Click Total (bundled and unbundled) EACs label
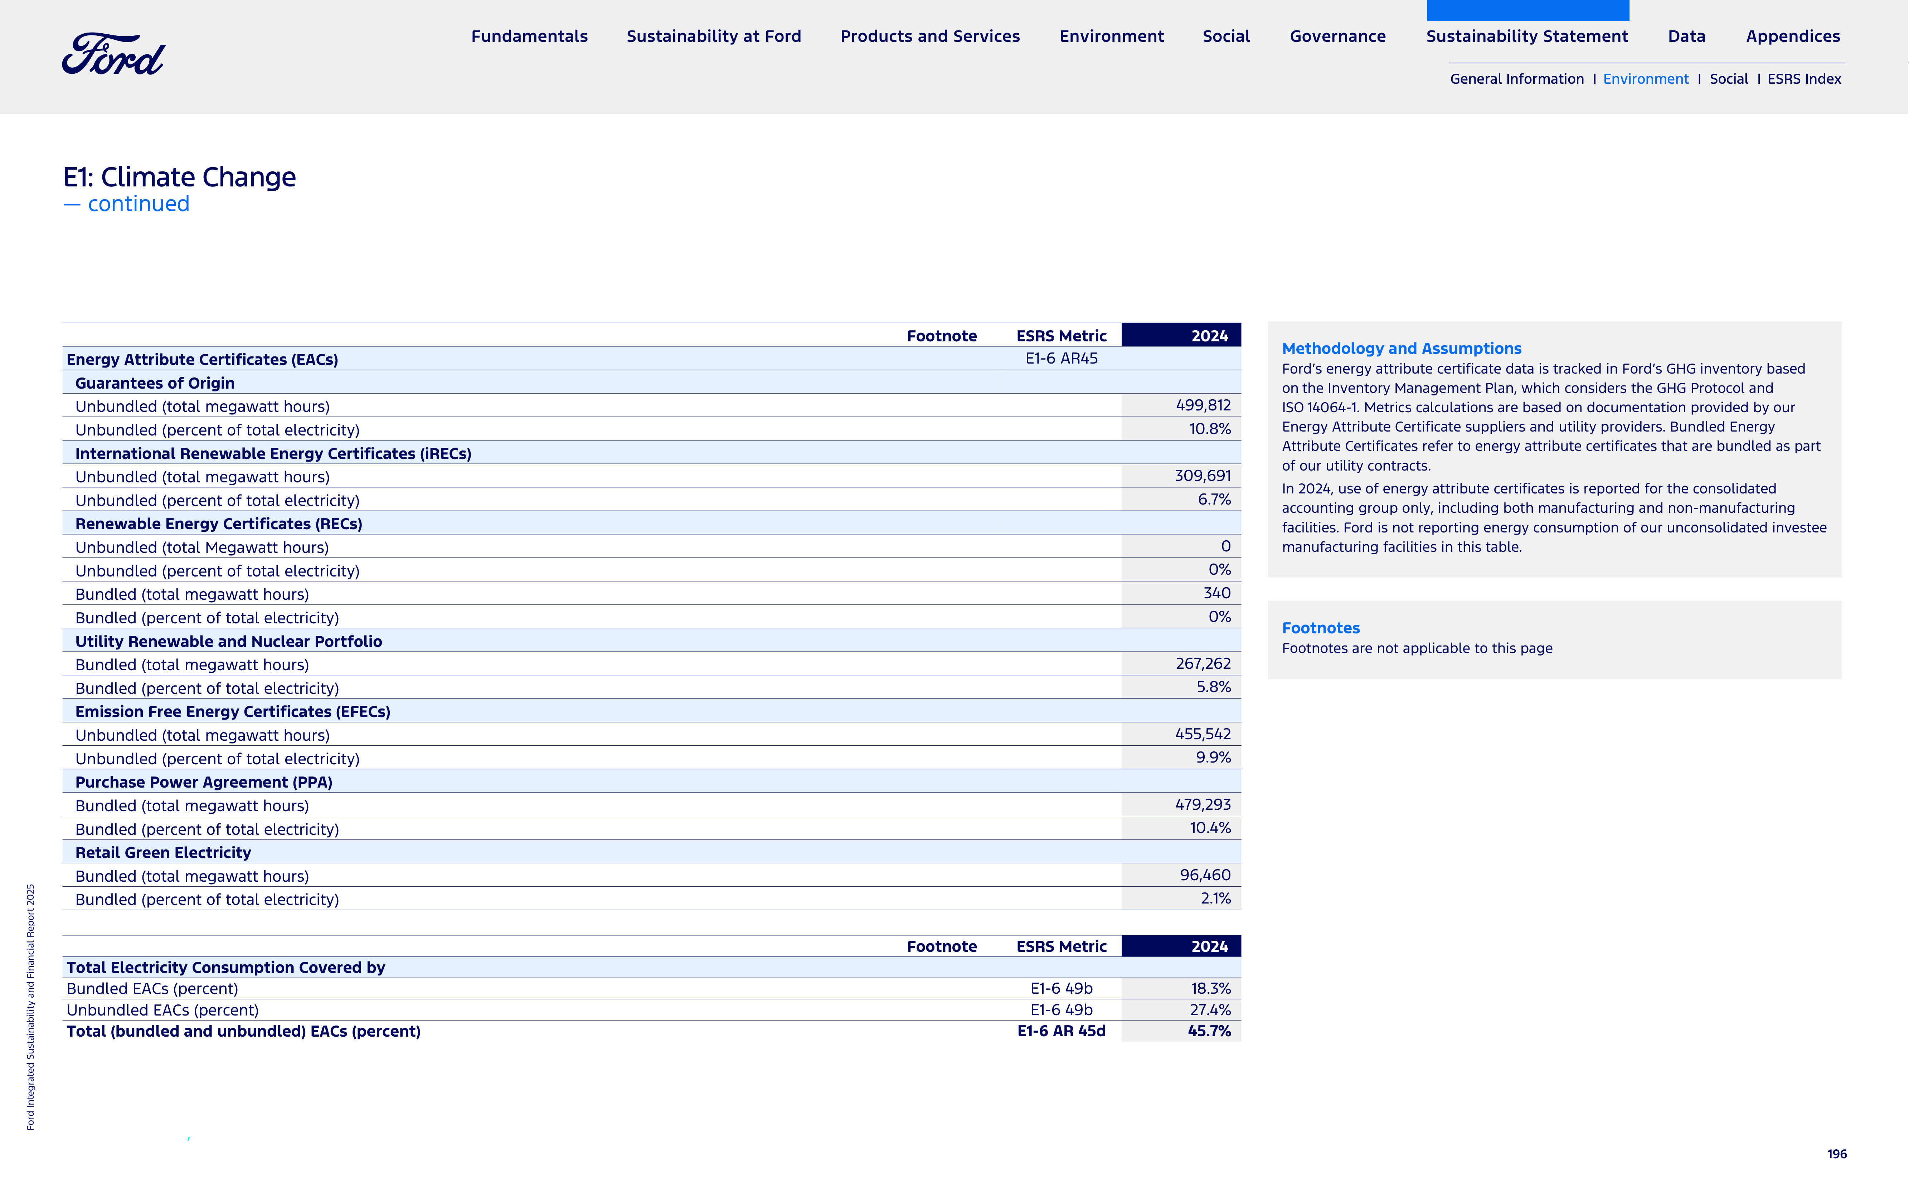Viewport: 1909px width, 1193px height. (243, 1031)
